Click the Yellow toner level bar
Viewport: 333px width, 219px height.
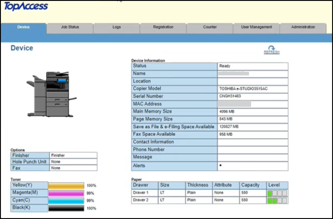click(66, 186)
